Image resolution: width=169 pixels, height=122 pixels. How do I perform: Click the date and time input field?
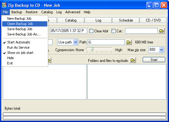coord(68,31)
